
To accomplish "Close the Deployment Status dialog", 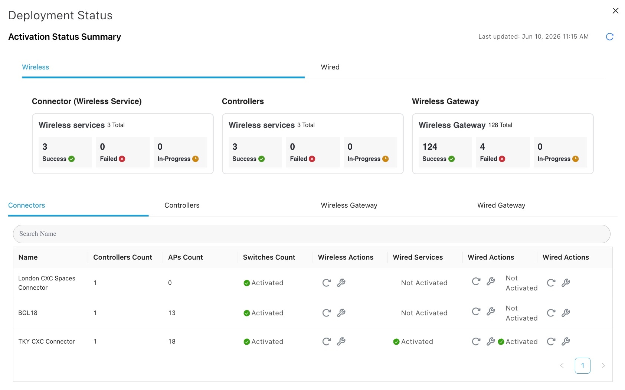I will point(615,11).
